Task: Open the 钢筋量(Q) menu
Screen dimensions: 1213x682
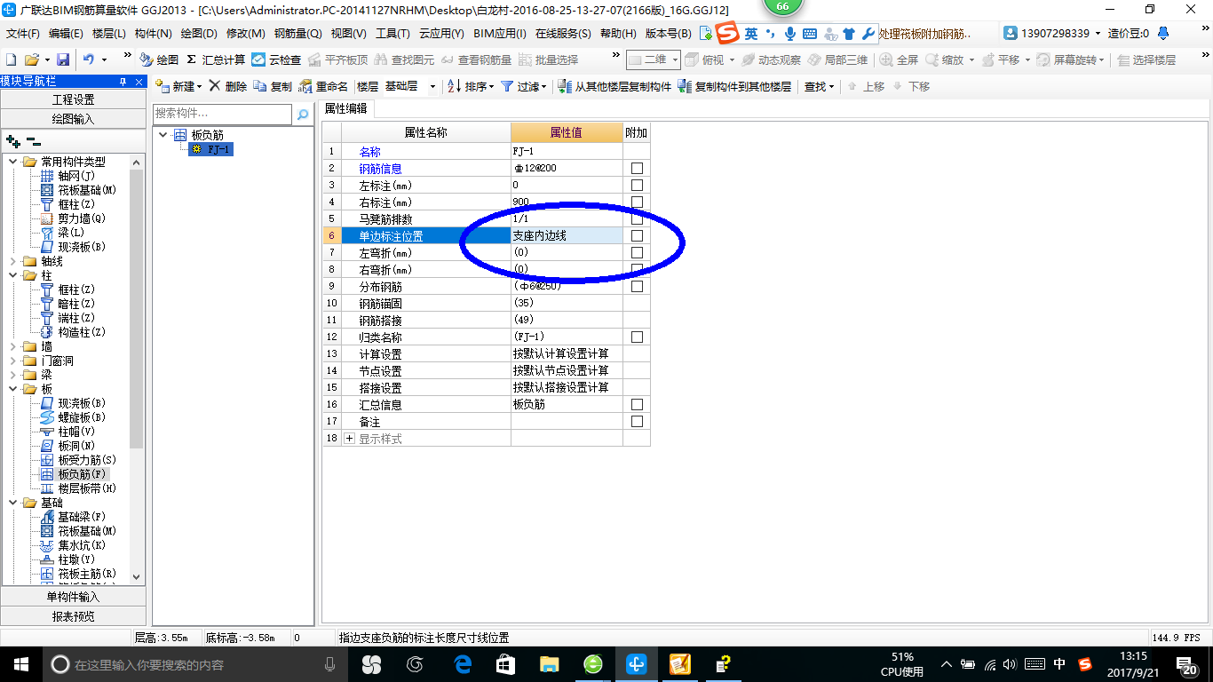Action: 297,34
